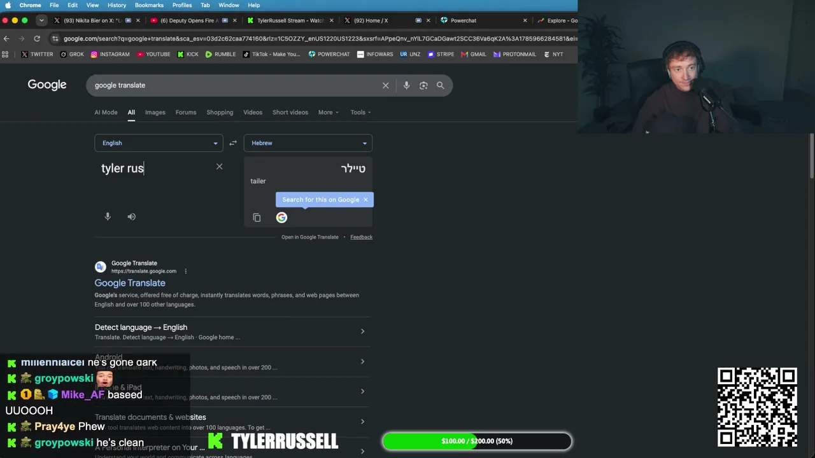This screenshot has height=458, width=815.
Task: Switch to the Powerchat browser tab
Action: [484, 20]
